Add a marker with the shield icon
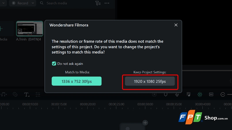This screenshot has height=130, width=232. pyautogui.click(x=166, y=94)
